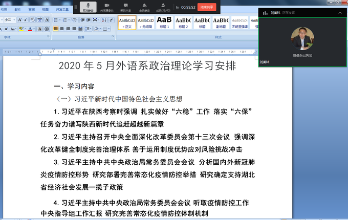Mute everyone with 全员静音 icon
Image resolution: width=348 pixels, height=220 pixels.
tap(144, 7)
